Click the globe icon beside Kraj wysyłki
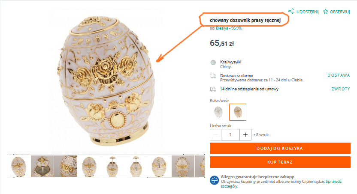Viewport: 357px width, 194px height. [213, 63]
